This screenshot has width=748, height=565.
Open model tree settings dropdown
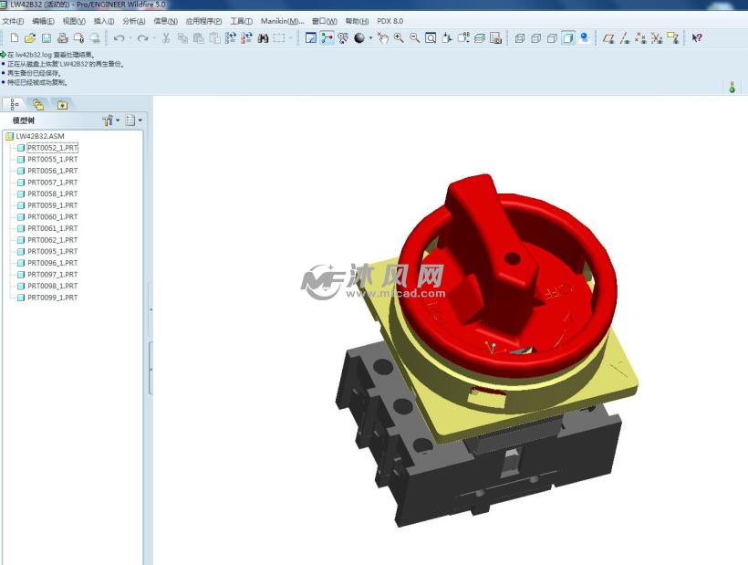point(109,120)
